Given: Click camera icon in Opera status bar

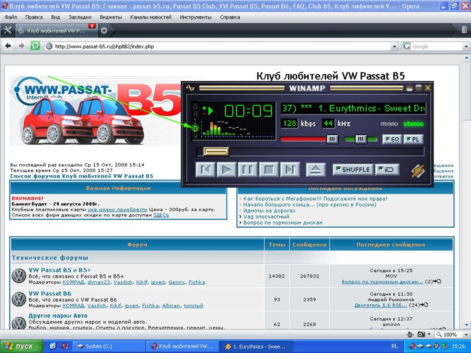Looking at the screenshot, I should coord(422,334).
